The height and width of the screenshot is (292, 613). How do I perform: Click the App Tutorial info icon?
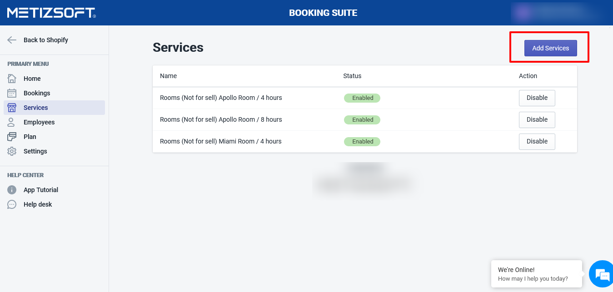12,190
